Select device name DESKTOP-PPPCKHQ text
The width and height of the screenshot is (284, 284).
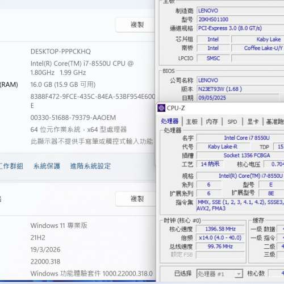(61, 52)
